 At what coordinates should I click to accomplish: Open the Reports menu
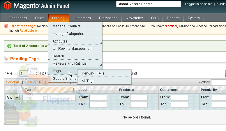point(173,18)
